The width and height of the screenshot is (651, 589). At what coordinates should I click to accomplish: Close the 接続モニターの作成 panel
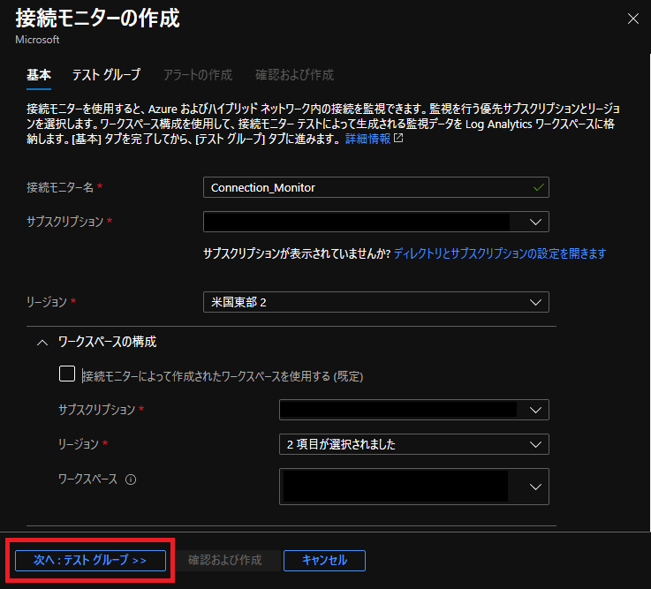632,19
